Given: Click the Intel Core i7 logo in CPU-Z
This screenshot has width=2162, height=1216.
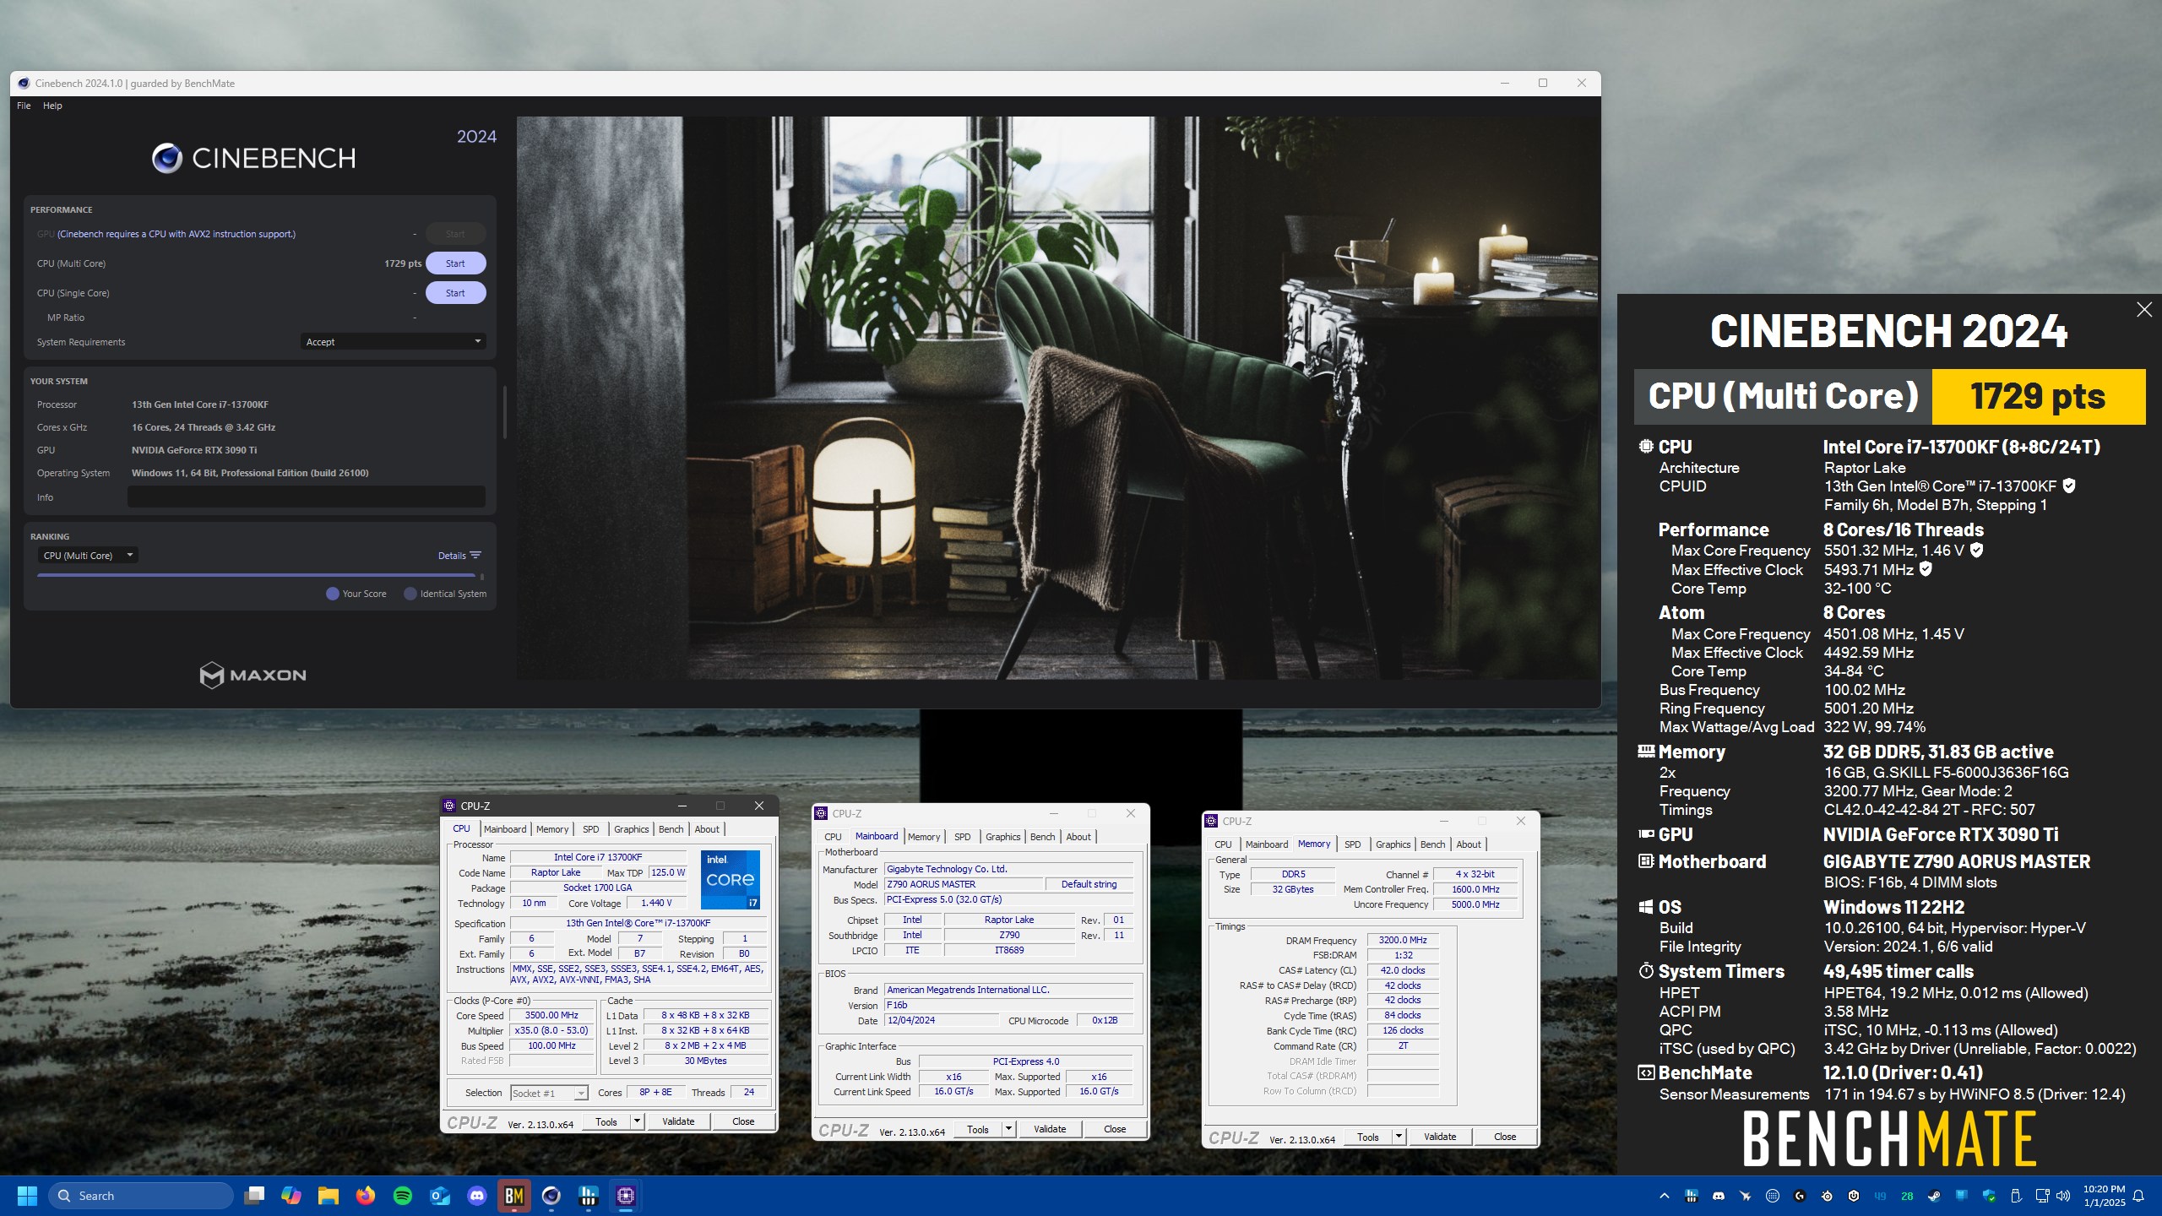Looking at the screenshot, I should click(731, 879).
